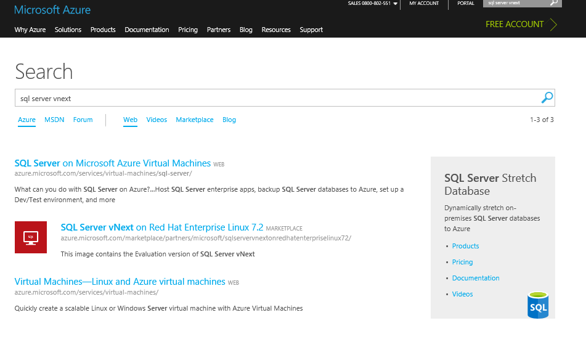The image size is (586, 339).
Task: Open the Products menu
Action: tap(103, 30)
